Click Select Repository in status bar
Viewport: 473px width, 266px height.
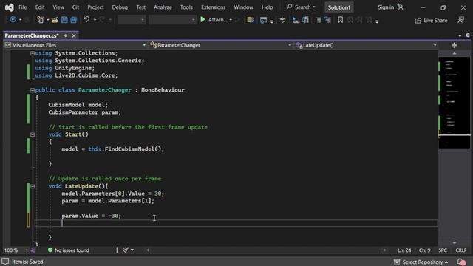(x=421, y=262)
